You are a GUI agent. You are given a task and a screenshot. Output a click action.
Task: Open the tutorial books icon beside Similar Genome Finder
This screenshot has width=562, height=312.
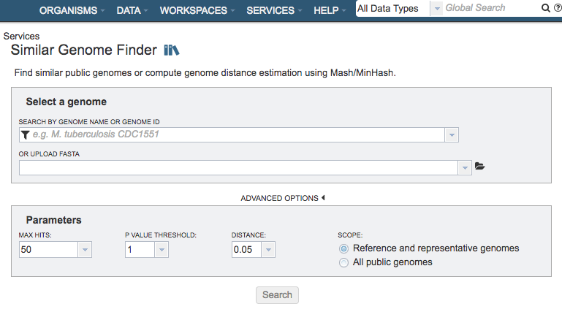click(x=172, y=50)
